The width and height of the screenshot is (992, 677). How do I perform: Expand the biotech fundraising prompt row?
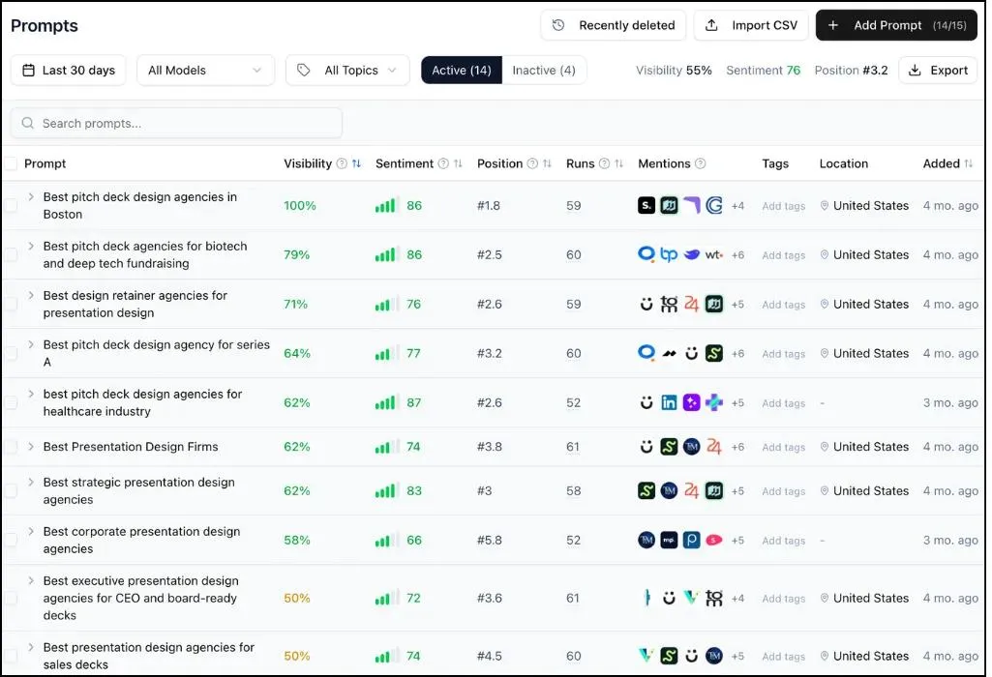pyautogui.click(x=31, y=247)
